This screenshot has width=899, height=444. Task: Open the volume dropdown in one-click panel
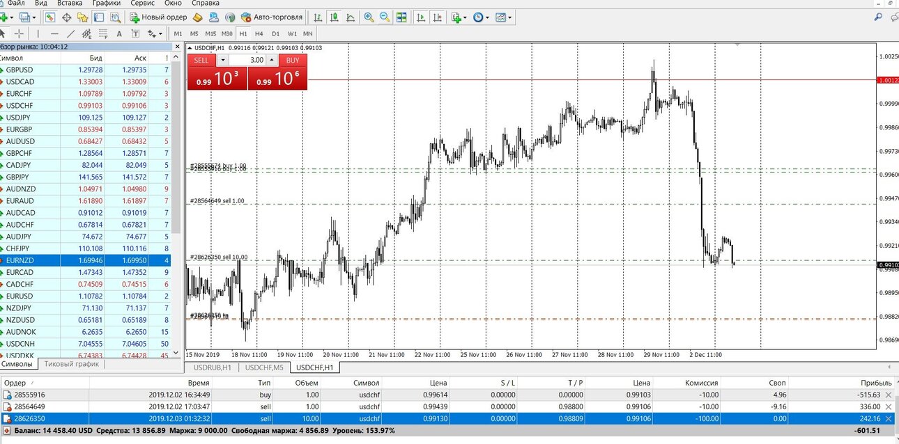coord(223,60)
